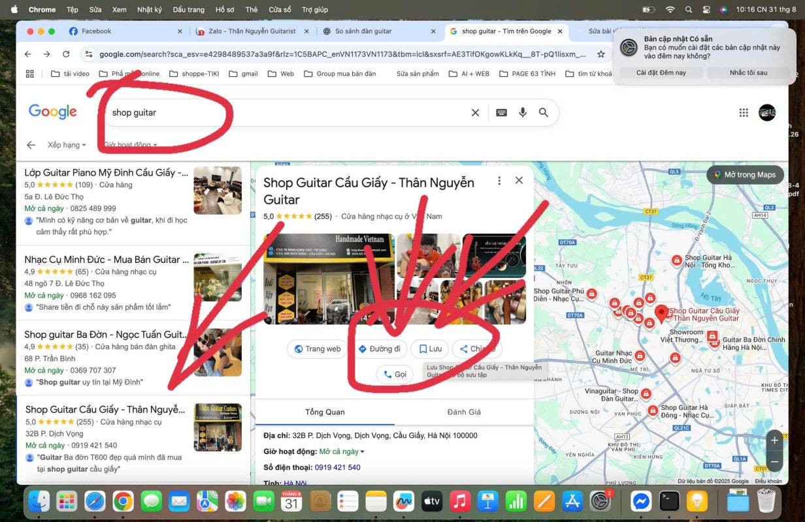Open Finder from the dock

[x=40, y=501]
